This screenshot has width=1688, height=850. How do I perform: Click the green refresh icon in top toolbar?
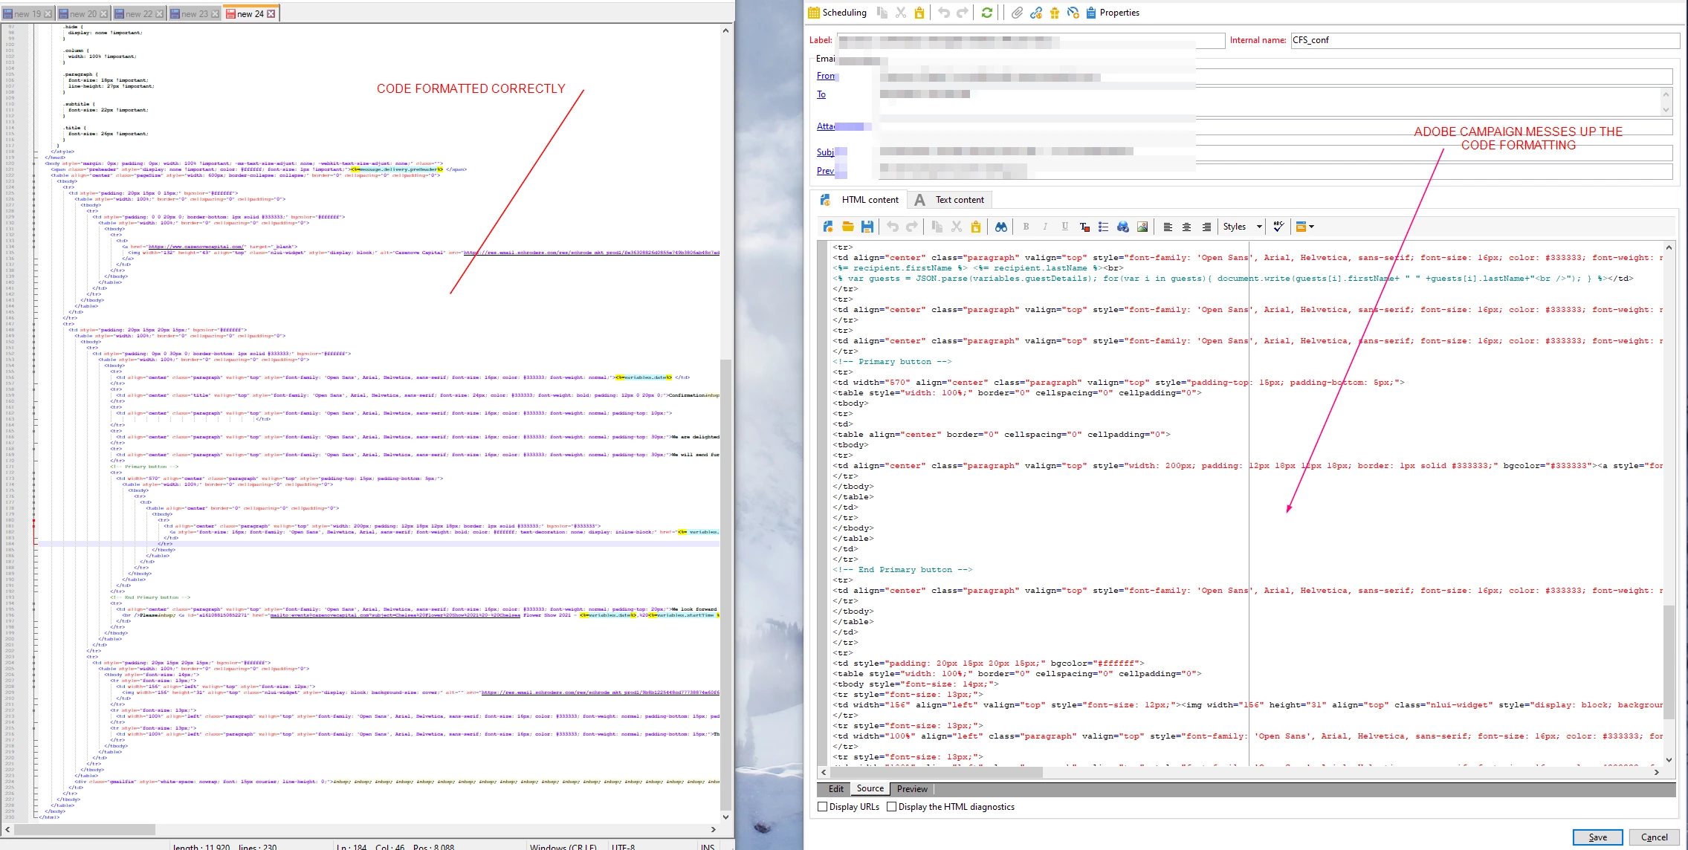[x=986, y=13]
